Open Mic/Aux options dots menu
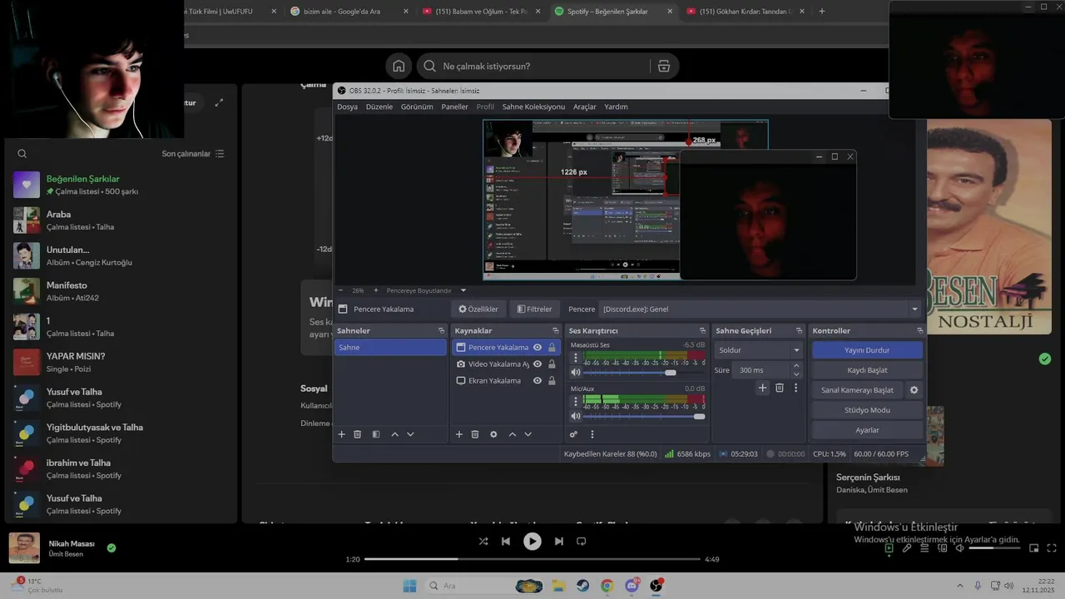Screen dimensions: 1065x599 click(x=575, y=401)
